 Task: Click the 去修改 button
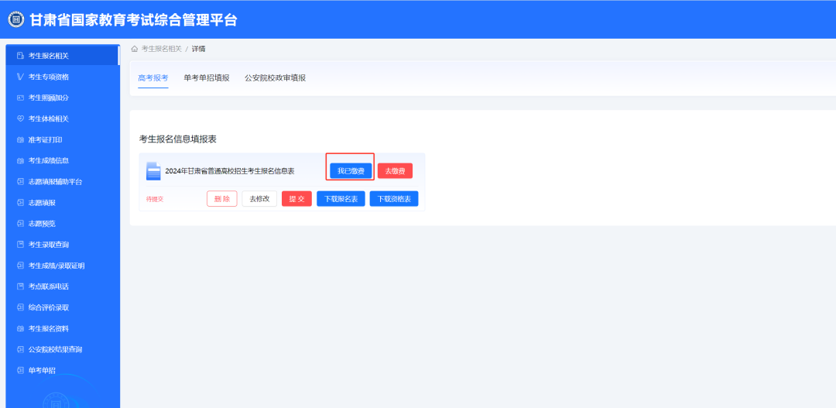pyautogui.click(x=259, y=199)
